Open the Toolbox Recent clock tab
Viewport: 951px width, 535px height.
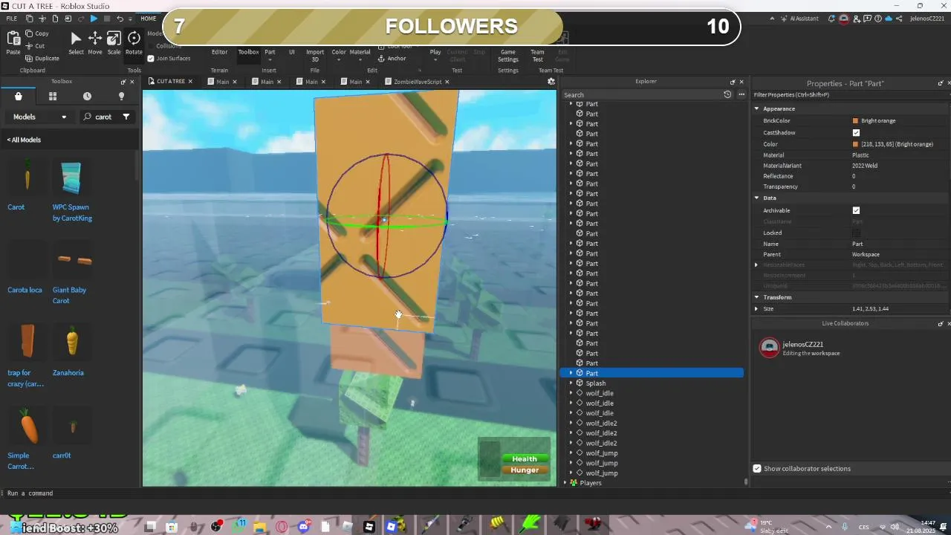click(87, 97)
